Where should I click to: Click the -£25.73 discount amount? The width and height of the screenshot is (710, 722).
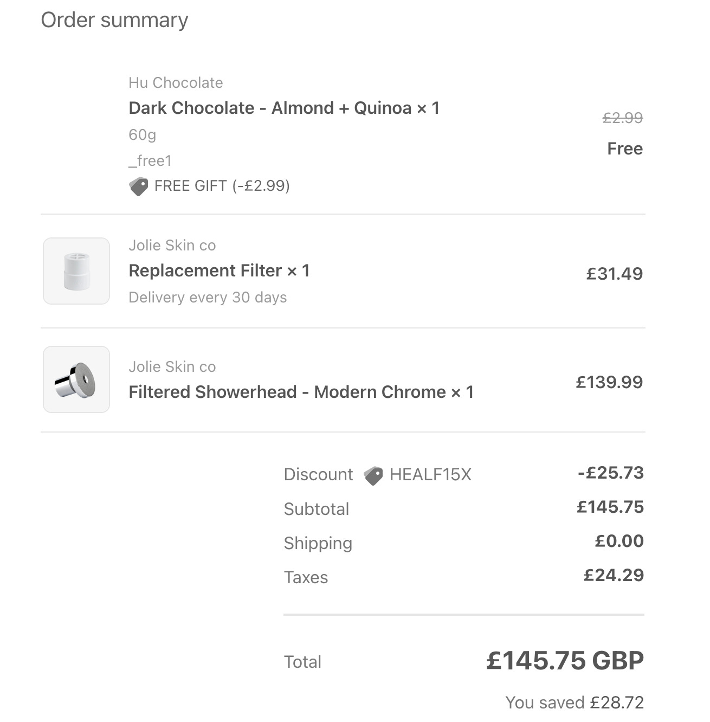(x=611, y=473)
